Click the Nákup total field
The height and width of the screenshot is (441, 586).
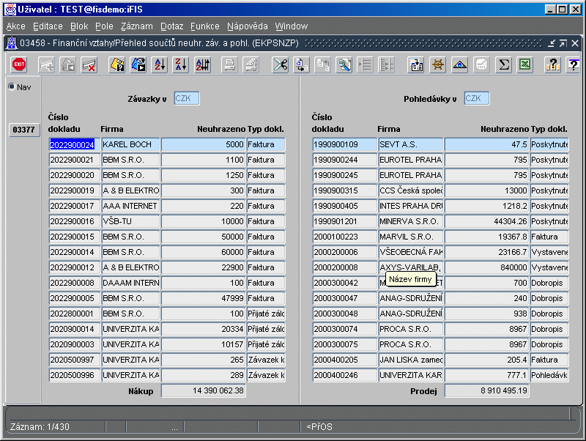[204, 391]
